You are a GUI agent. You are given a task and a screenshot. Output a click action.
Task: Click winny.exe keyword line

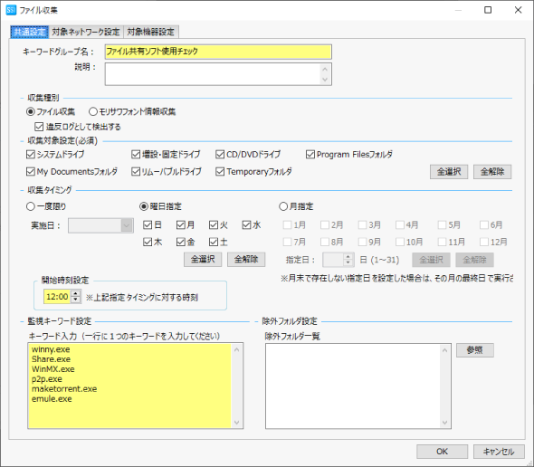click(x=51, y=349)
